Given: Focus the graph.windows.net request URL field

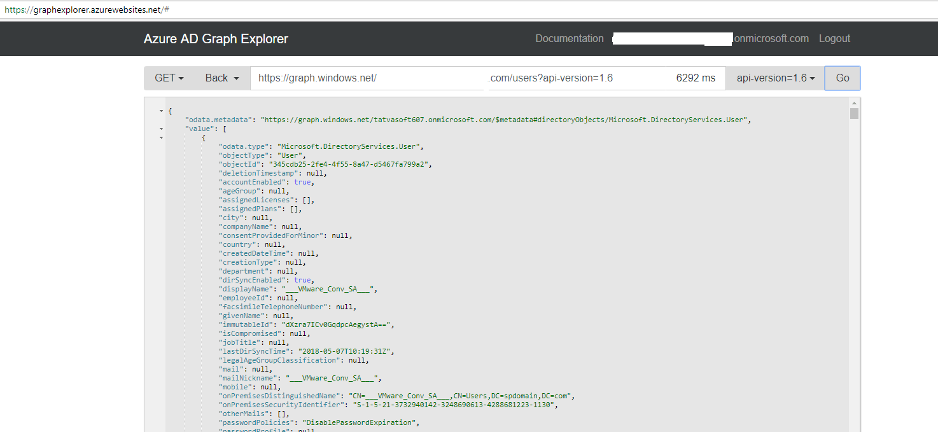Looking at the screenshot, I should click(x=487, y=78).
